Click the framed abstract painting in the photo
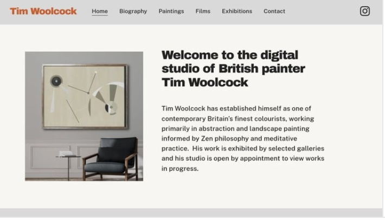This screenshot has width=385, height=220. tap(85, 96)
